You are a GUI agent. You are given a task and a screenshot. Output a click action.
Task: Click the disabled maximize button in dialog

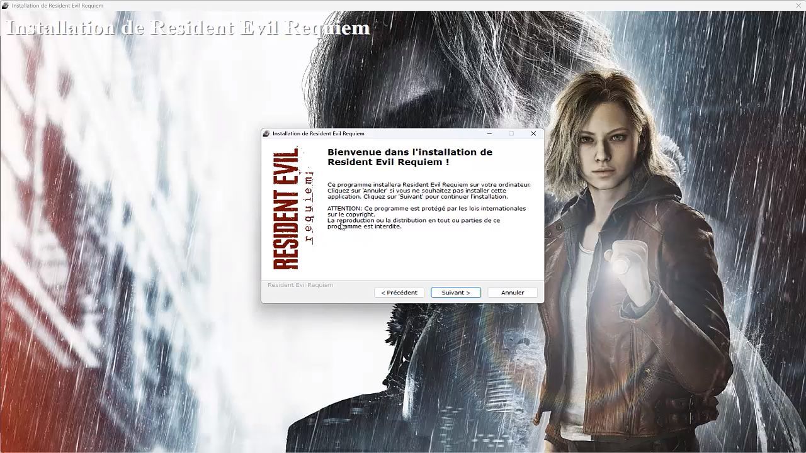[511, 133]
